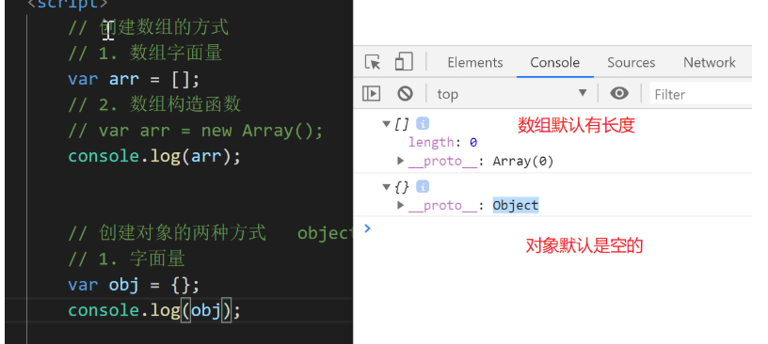Viewport: 768px width, 344px height.
Task: Activate the inspect element picker icon
Action: 373,62
